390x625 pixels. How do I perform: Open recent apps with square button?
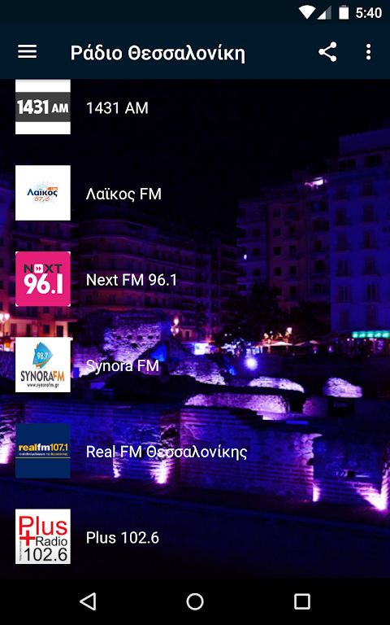[302, 601]
